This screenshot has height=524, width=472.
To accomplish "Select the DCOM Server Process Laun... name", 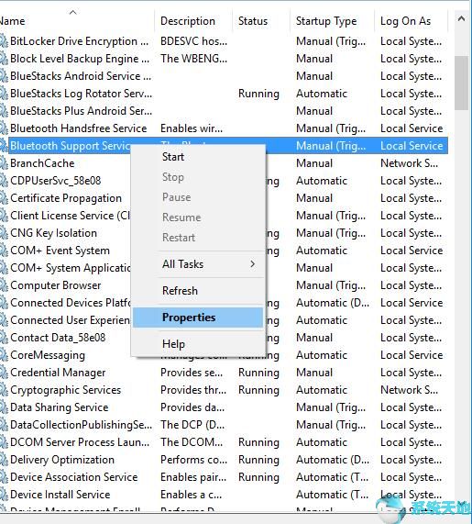I will tap(80, 442).
